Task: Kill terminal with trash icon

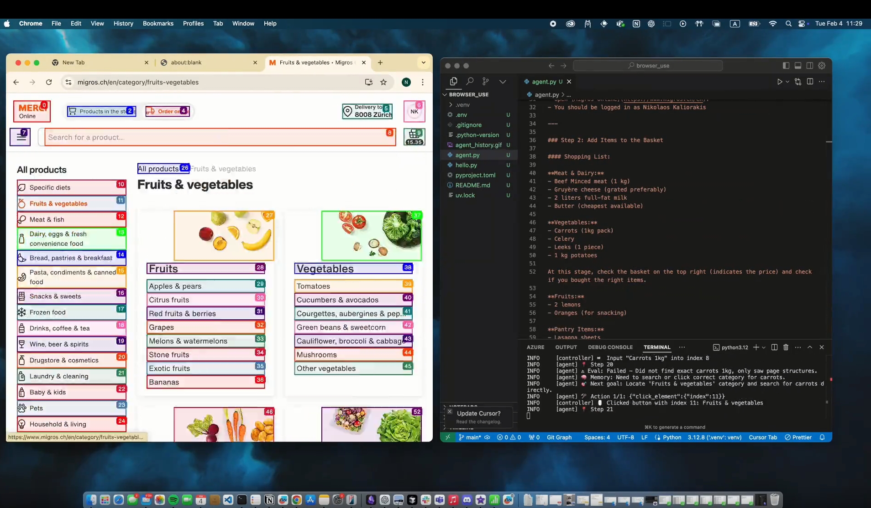Action: pos(786,347)
